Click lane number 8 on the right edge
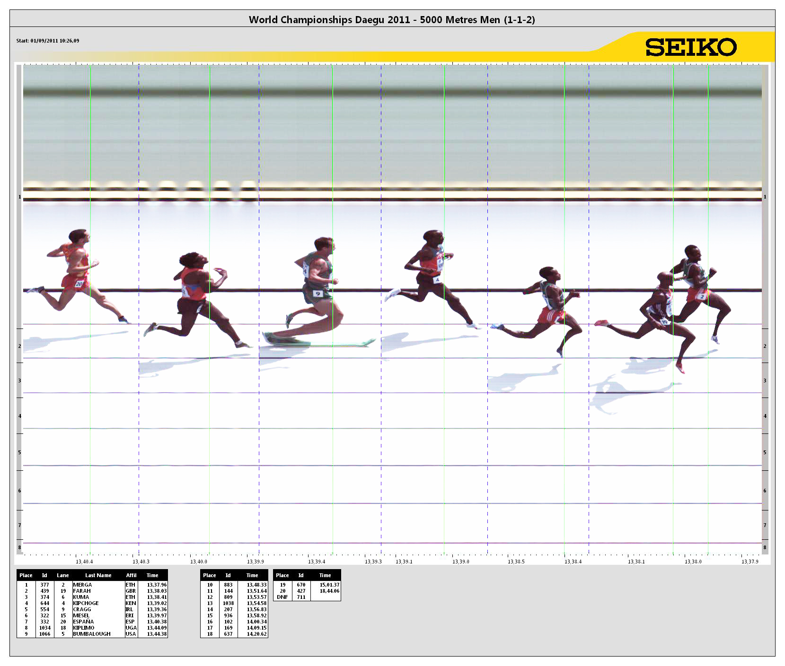Viewport: 785px width, 666px height. [x=765, y=547]
